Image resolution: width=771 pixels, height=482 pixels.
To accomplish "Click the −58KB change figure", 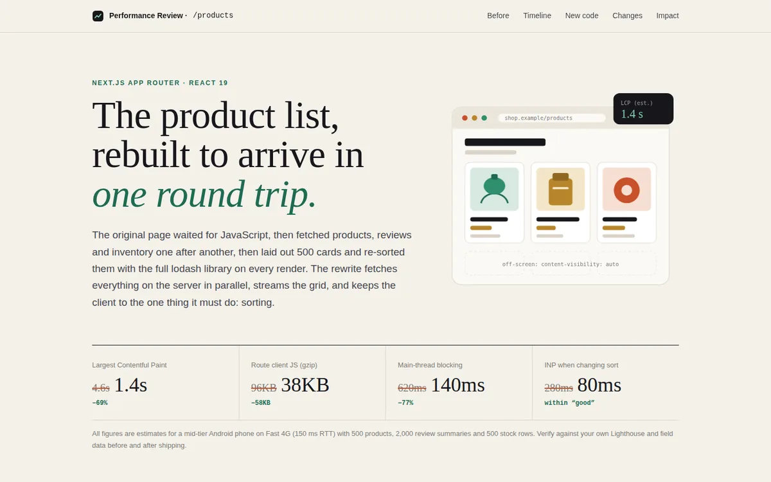I will (261, 403).
